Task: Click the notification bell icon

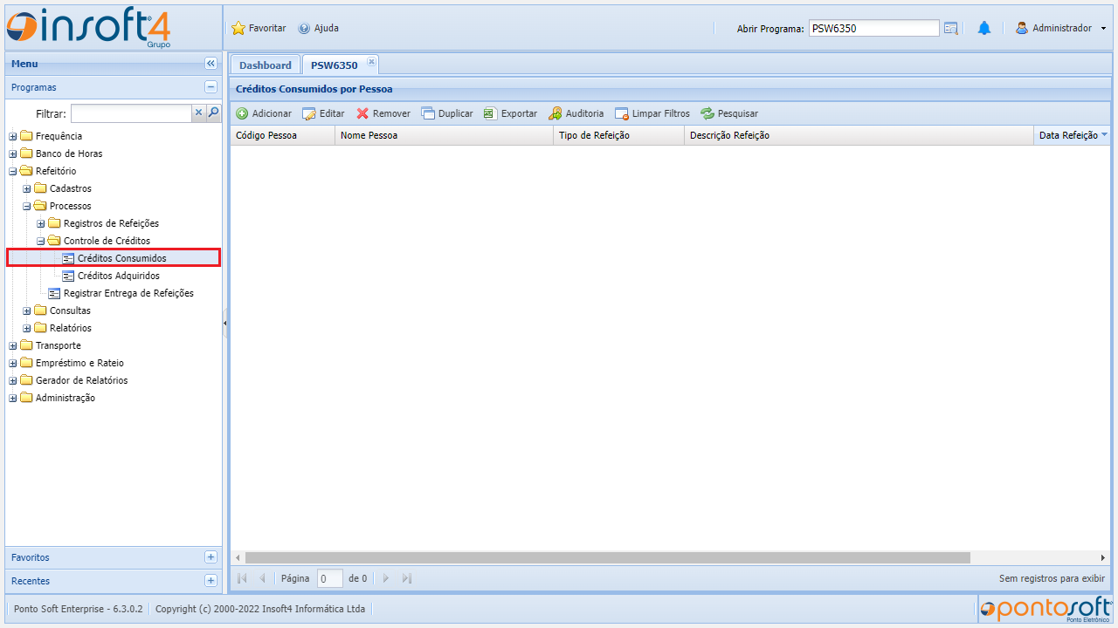Action: pos(984,29)
